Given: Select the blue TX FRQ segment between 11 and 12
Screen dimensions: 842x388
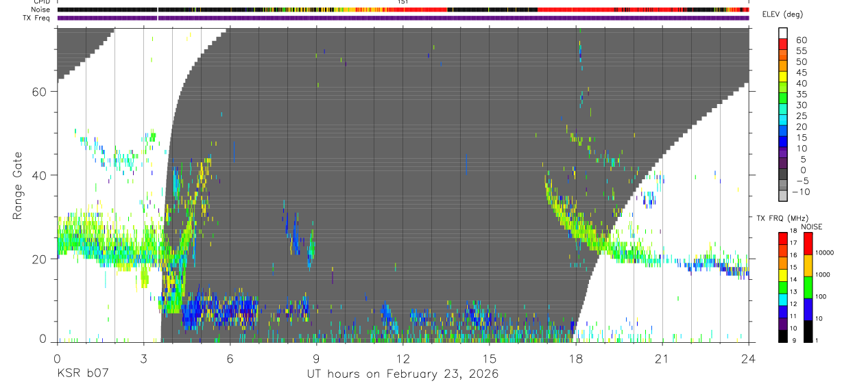Looking at the screenshot, I should coord(783,311).
